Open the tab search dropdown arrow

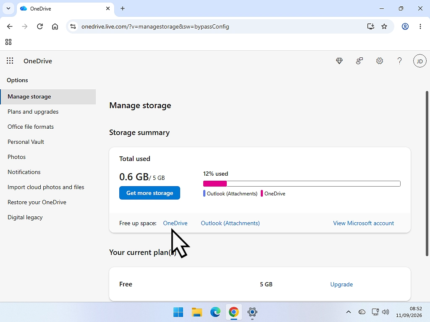pos(8,8)
